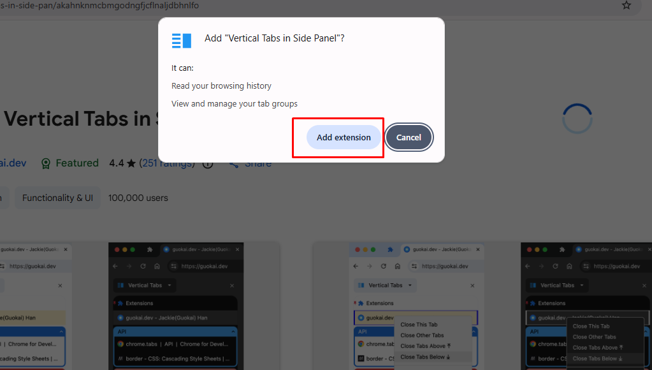Choose Close This Tab from the context menu
Image resolution: width=652 pixels, height=370 pixels.
[419, 324]
